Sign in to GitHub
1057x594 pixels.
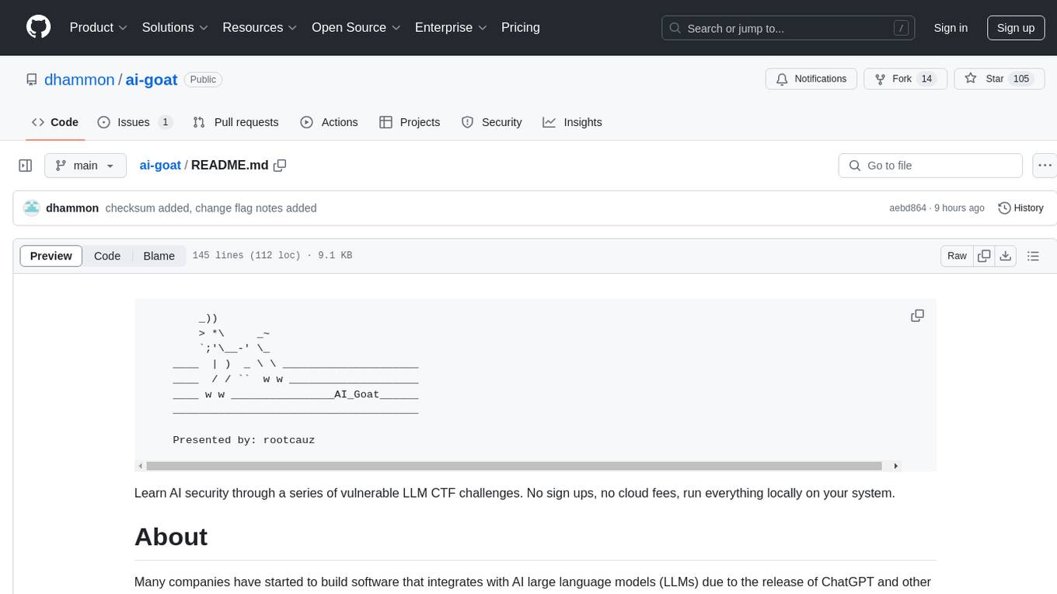[951, 28]
